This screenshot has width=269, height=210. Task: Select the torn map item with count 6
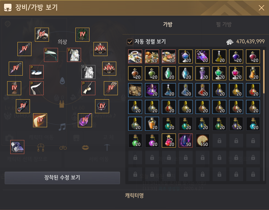(x=135, y=90)
